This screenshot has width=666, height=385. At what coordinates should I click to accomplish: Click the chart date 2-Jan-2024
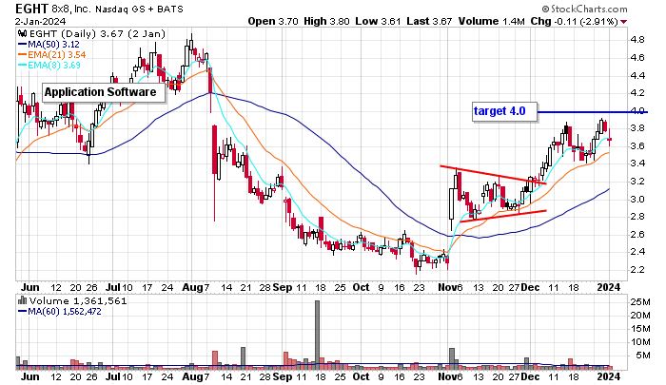point(40,21)
